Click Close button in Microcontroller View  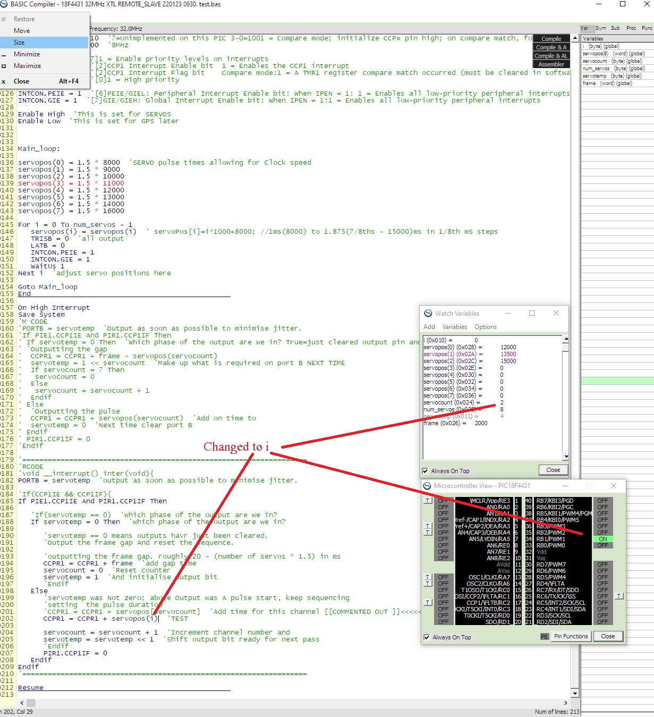click(x=608, y=636)
